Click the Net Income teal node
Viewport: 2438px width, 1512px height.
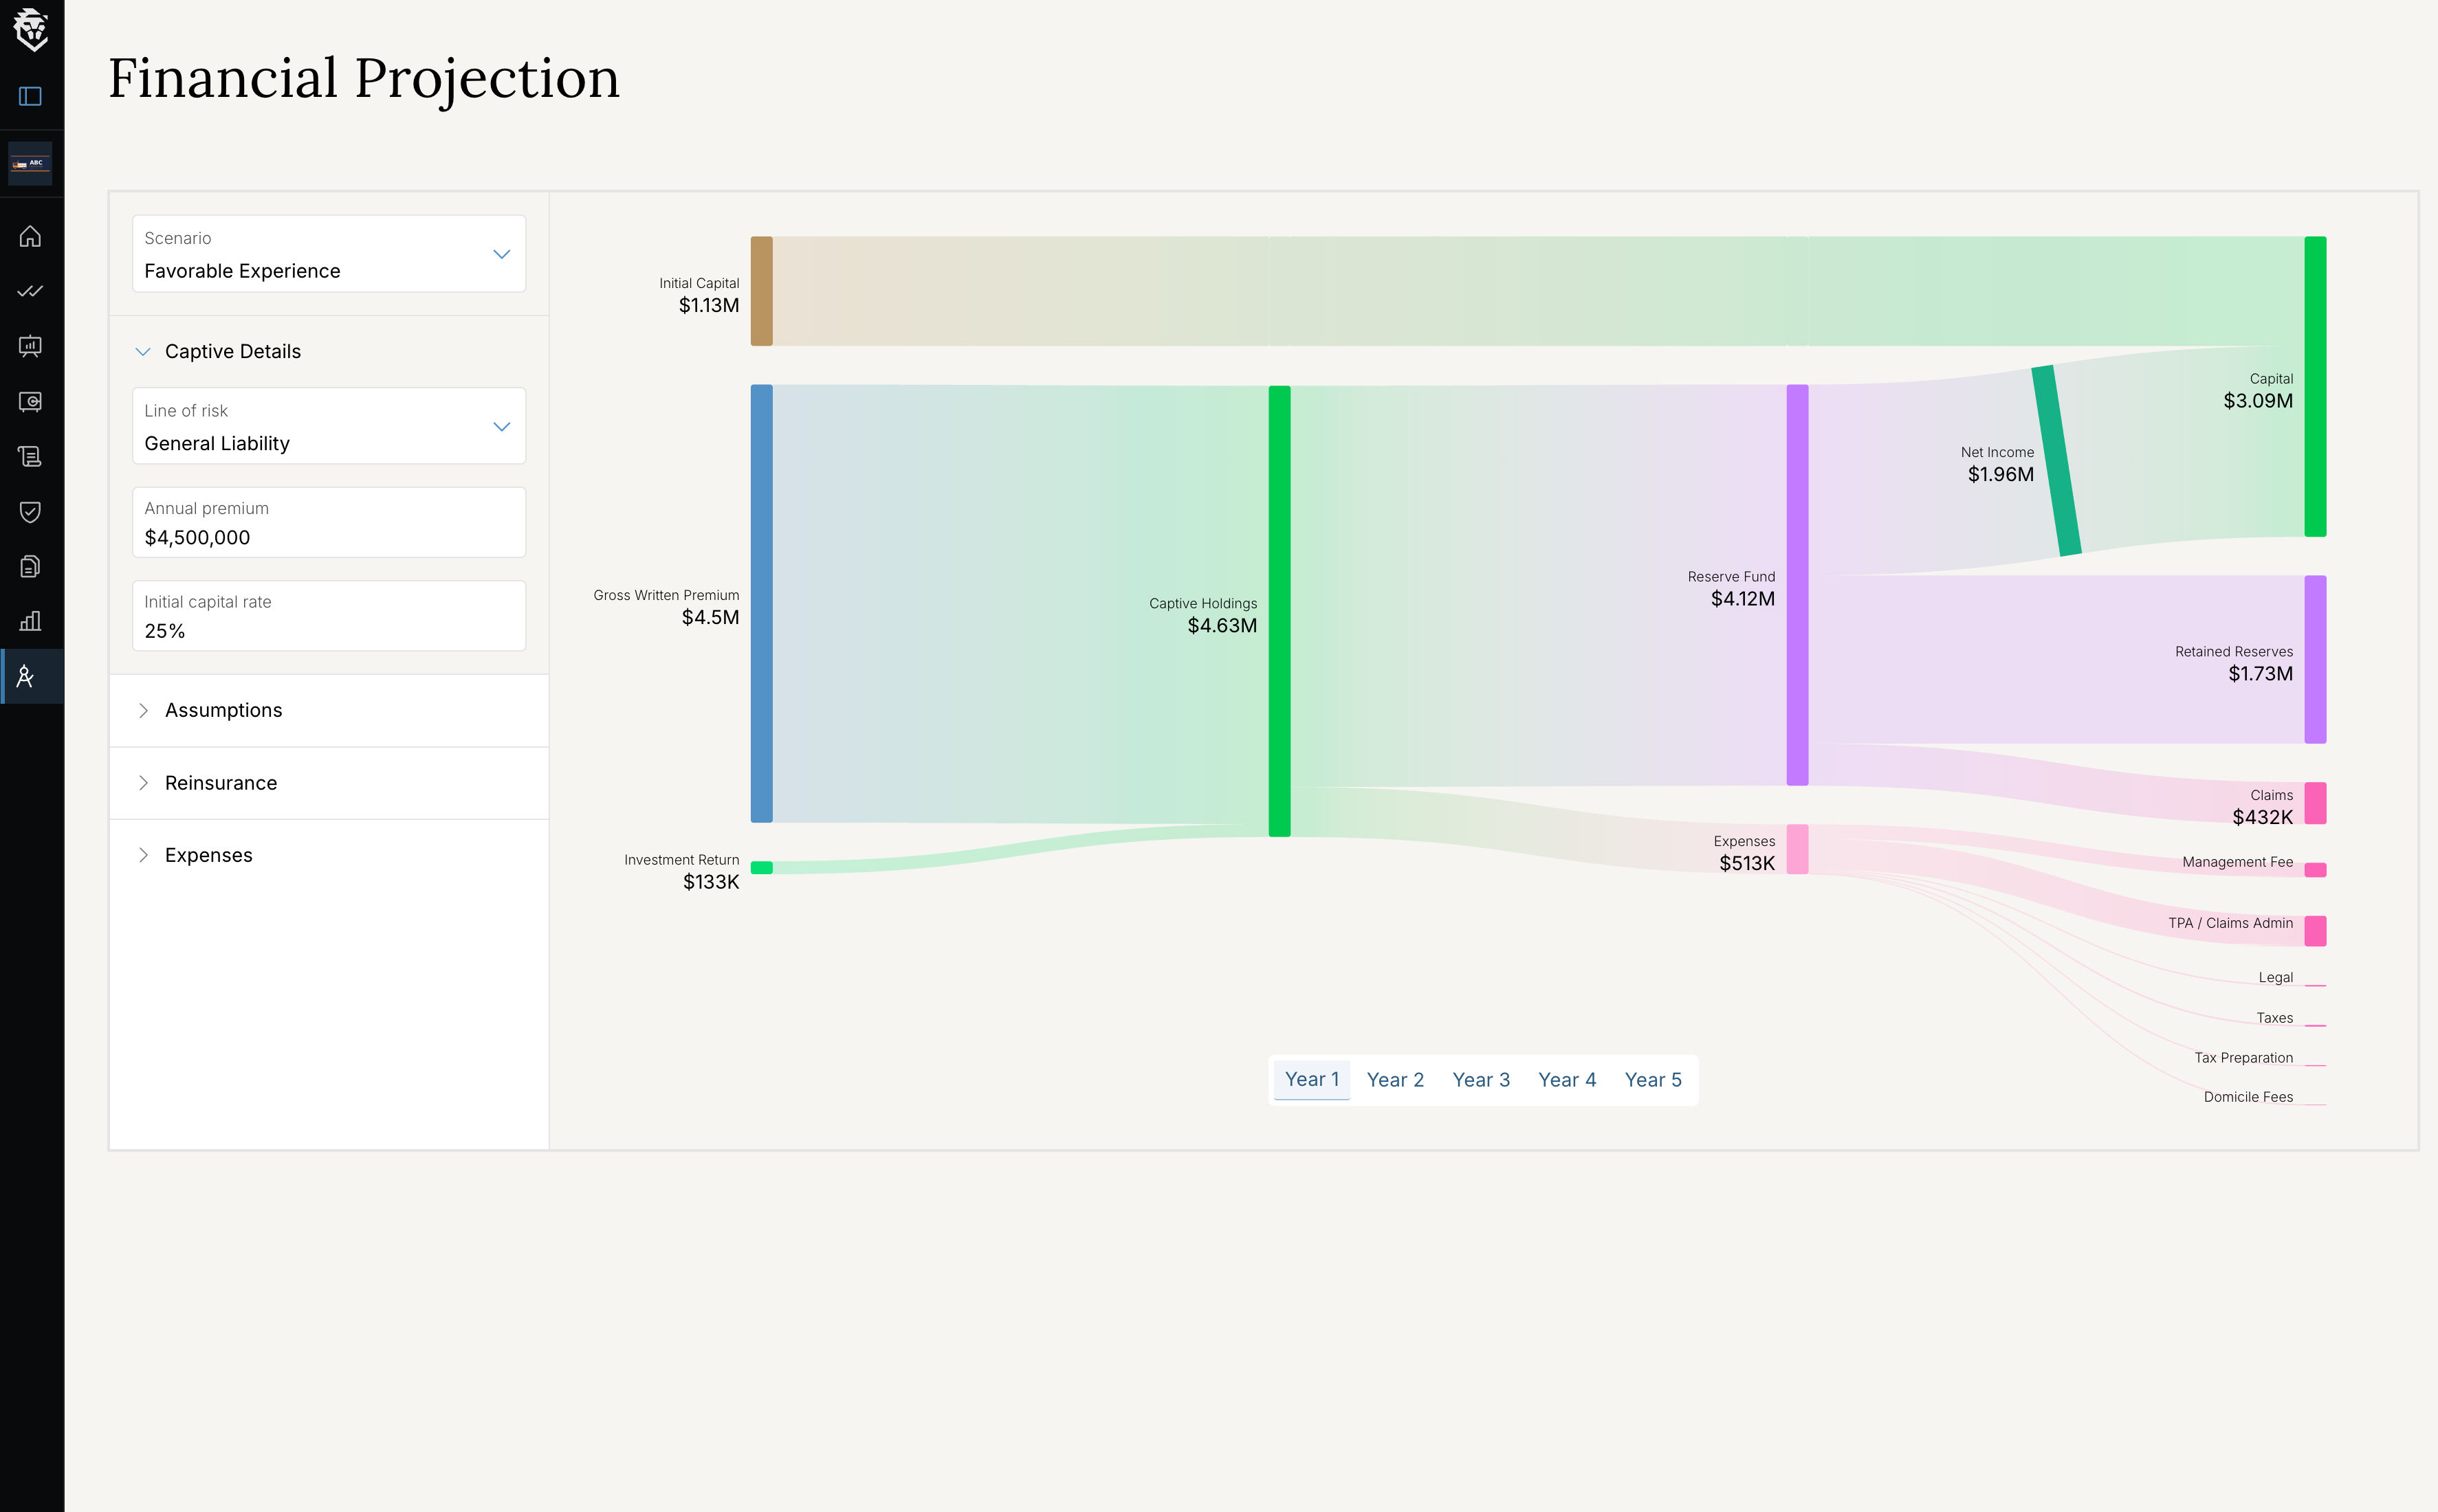coord(2056,461)
